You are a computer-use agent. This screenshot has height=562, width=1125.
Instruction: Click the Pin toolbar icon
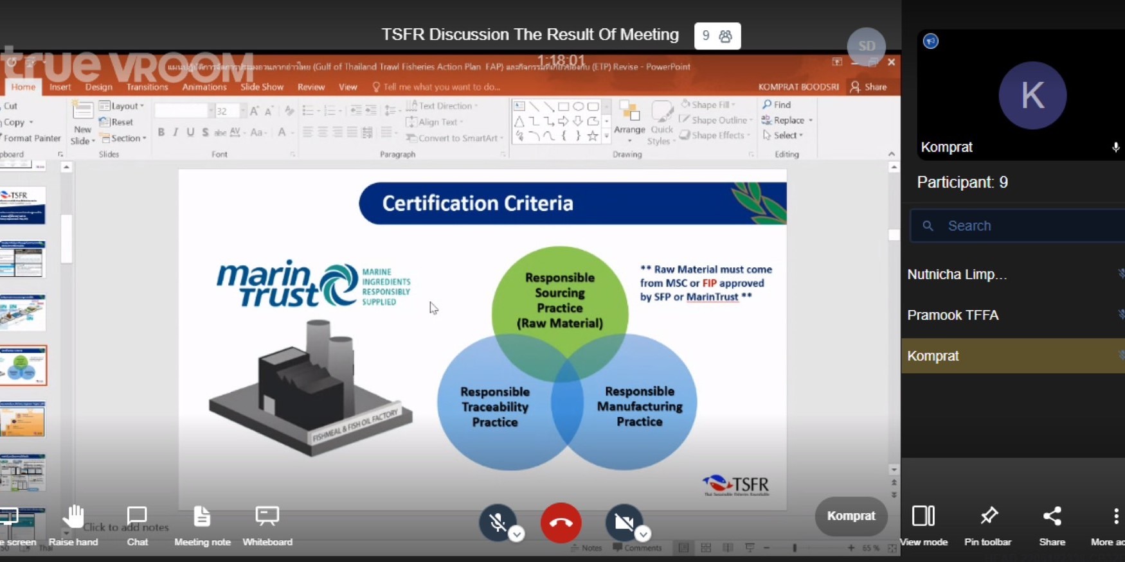pyautogui.click(x=988, y=516)
